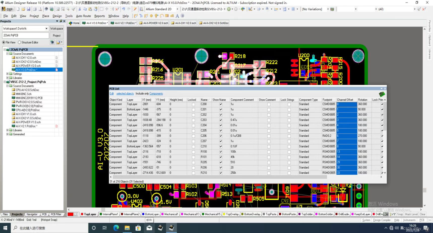Select the Place Fill rectangle icon
Image resolution: width=433 pixels, height=233 pixels.
click(x=167, y=16)
